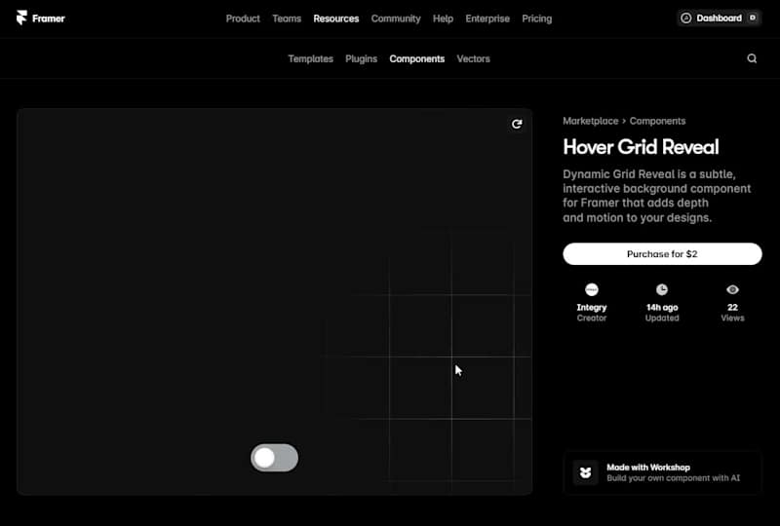Click the Hover Grid Reveal title
The height and width of the screenshot is (526, 780).
tap(641, 147)
